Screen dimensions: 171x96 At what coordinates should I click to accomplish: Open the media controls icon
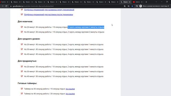pyautogui.click(x=137, y=6)
